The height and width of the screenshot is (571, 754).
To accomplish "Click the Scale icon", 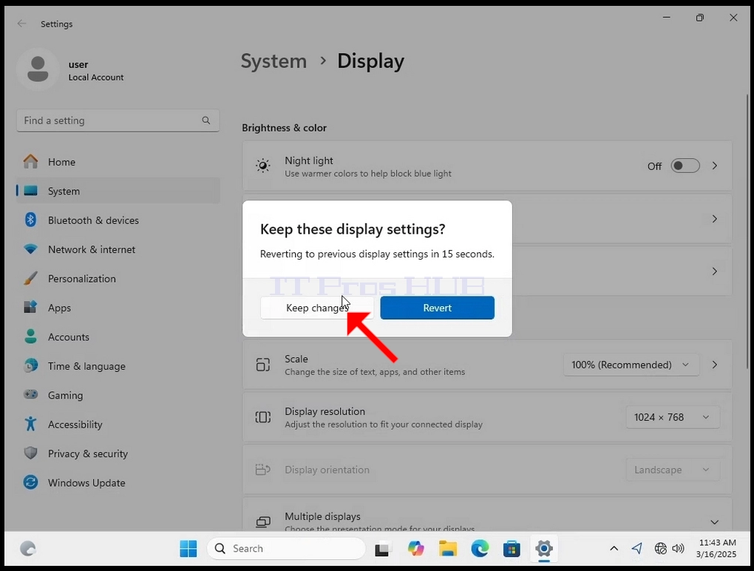I will pyautogui.click(x=263, y=365).
